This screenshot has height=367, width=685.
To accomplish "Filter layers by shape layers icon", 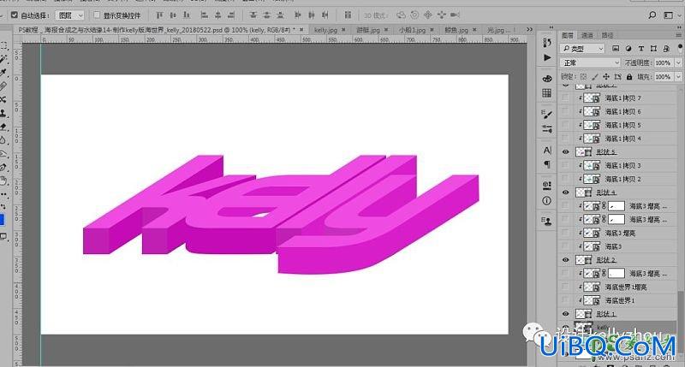I will [653, 49].
